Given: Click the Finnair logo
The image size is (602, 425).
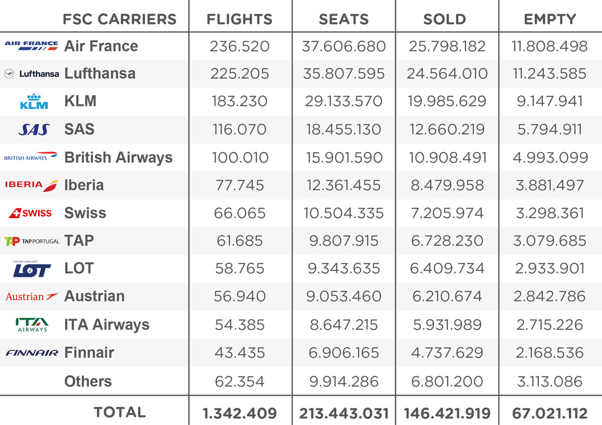Looking at the screenshot, I should pyautogui.click(x=32, y=353).
